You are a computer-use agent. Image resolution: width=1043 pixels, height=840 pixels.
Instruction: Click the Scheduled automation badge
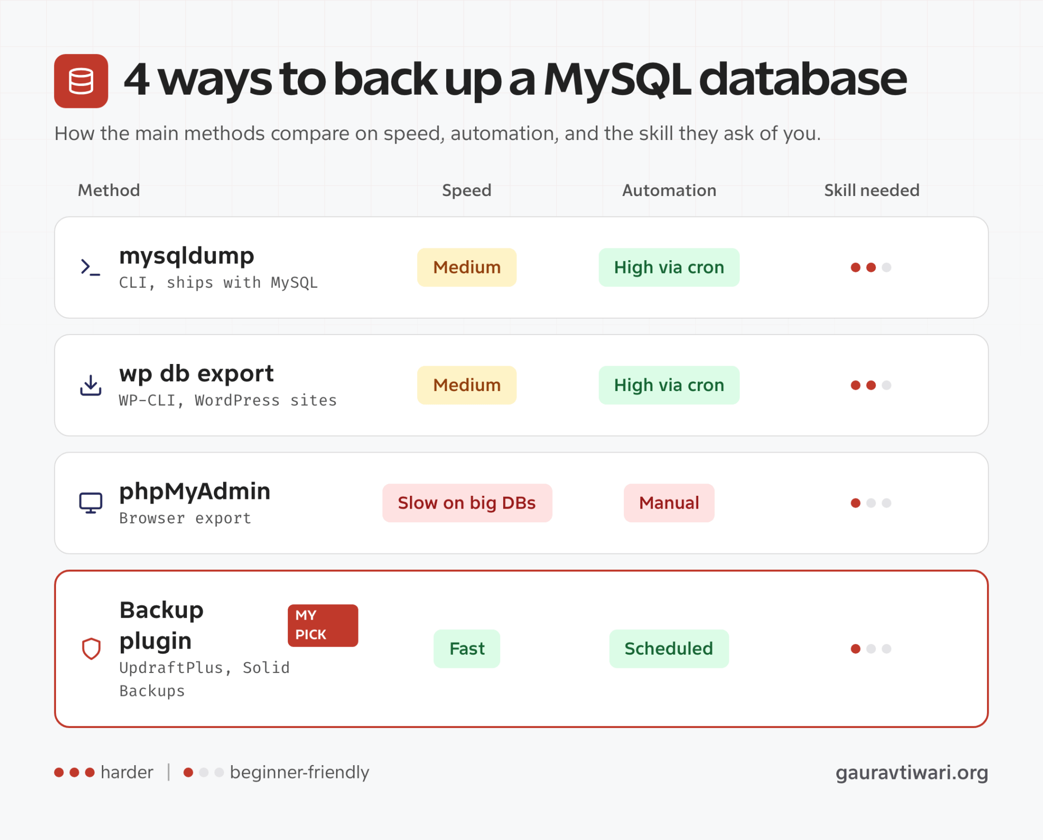click(x=669, y=649)
